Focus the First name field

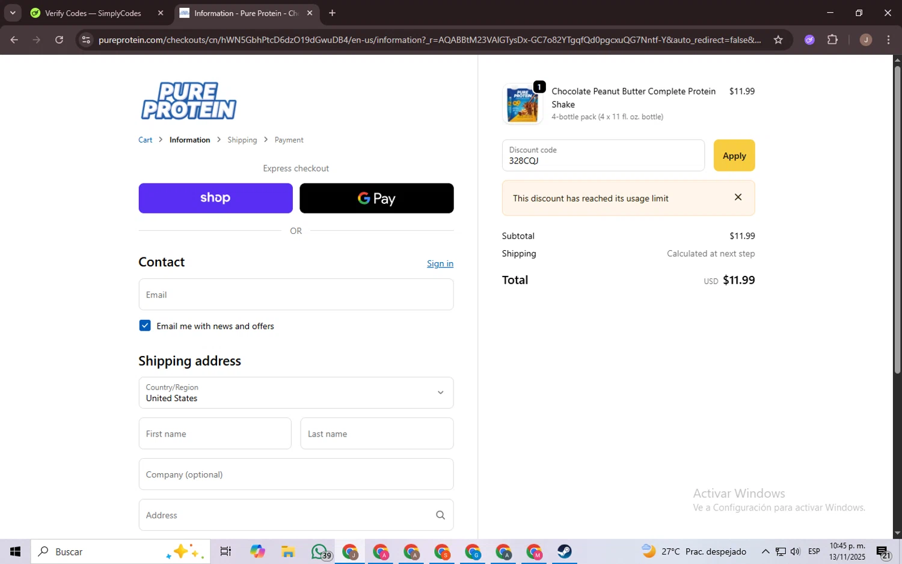coord(215,434)
